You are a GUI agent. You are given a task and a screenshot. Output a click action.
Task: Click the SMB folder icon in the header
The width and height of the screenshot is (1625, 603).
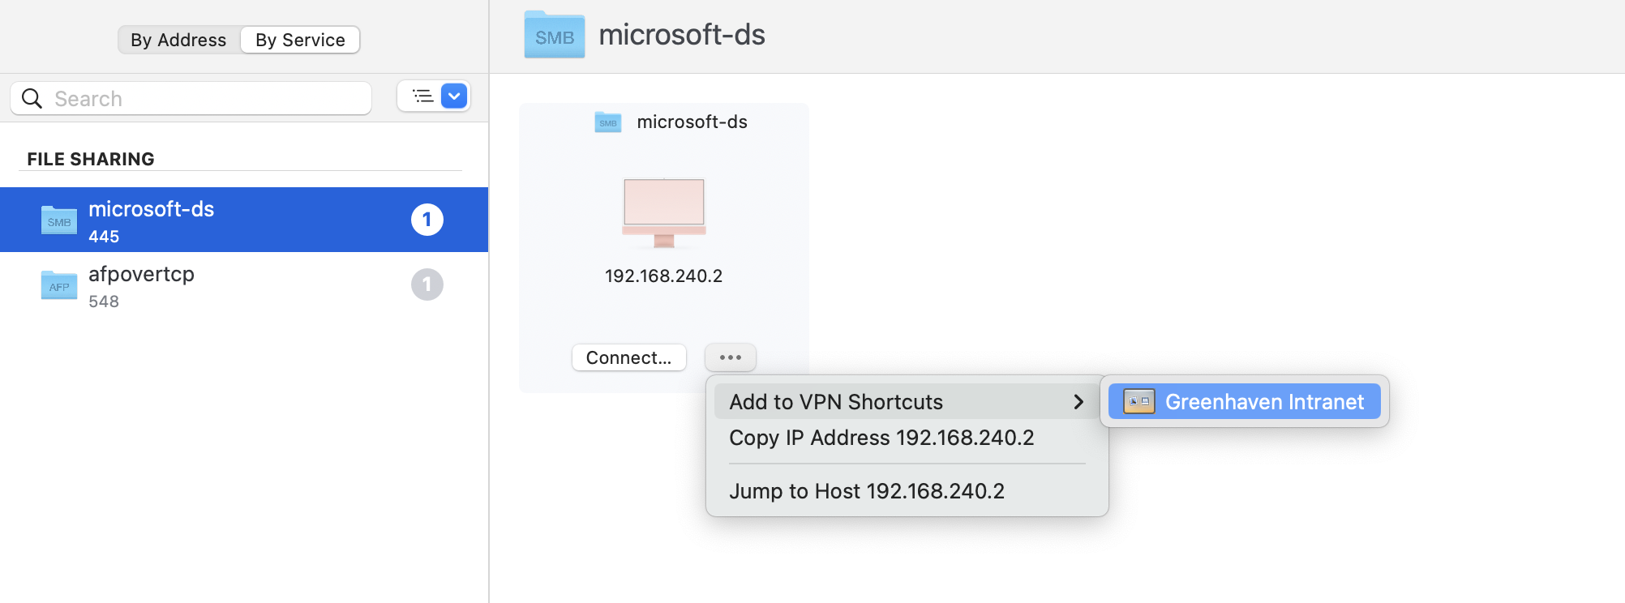pos(554,35)
